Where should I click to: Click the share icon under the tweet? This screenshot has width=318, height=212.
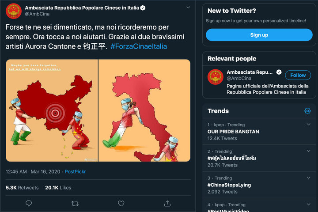point(167,203)
